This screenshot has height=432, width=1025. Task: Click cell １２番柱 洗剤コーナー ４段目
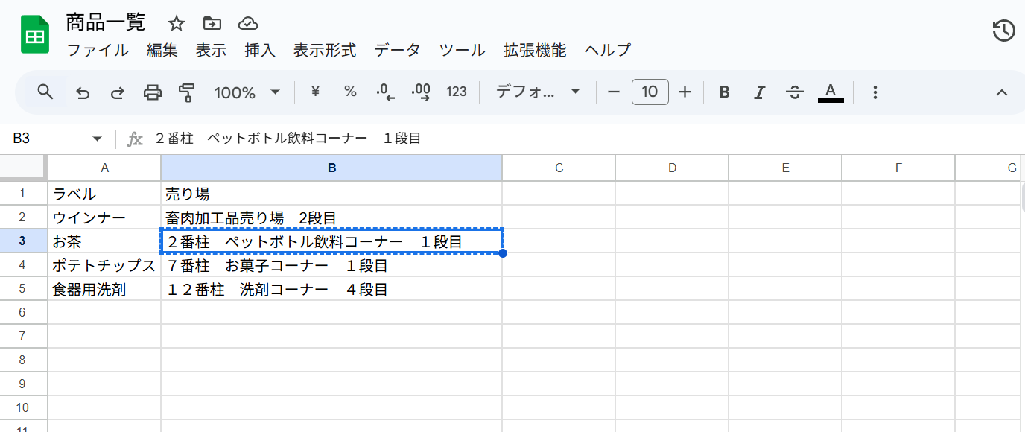[x=332, y=289]
